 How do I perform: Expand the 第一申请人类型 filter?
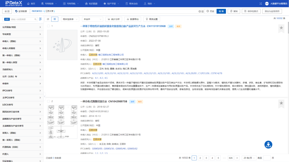point(22,62)
